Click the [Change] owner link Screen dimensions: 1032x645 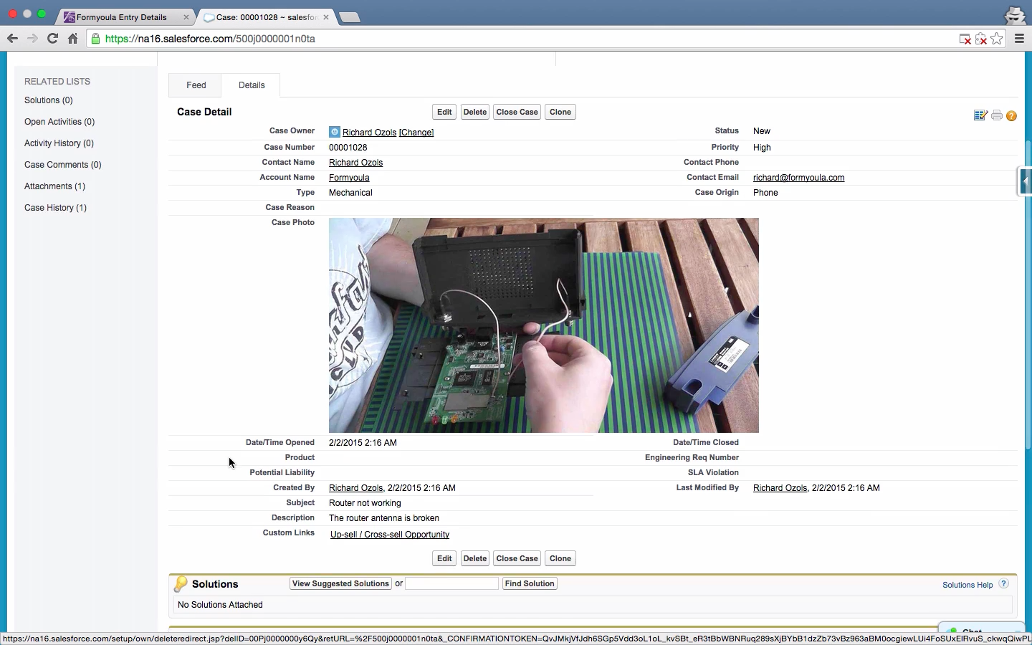[416, 133]
